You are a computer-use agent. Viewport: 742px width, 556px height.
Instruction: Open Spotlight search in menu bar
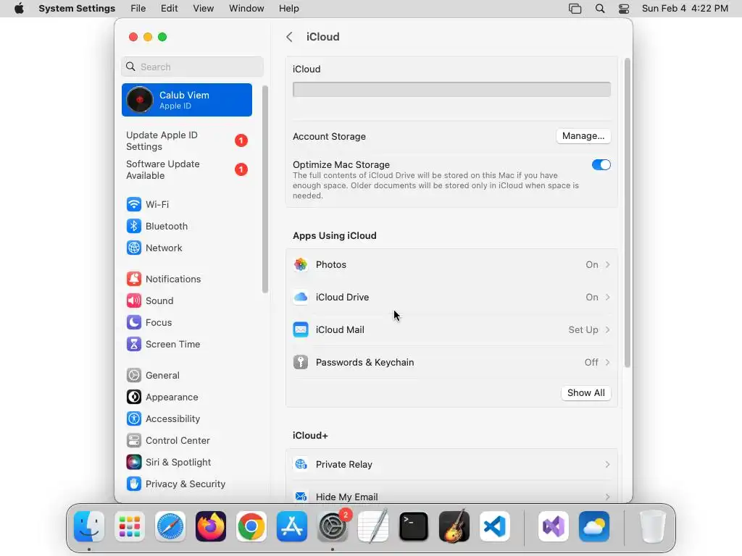599,9
